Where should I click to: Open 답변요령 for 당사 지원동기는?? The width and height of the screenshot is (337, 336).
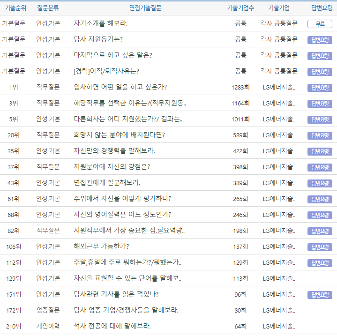click(x=320, y=40)
